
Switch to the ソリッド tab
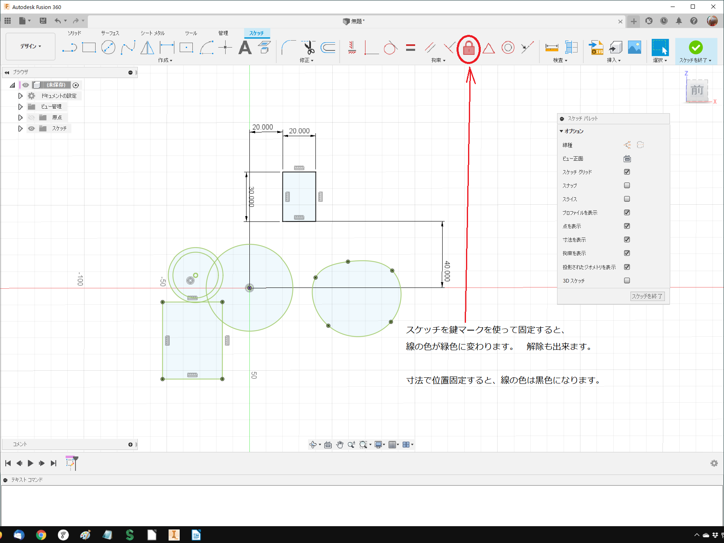(74, 33)
